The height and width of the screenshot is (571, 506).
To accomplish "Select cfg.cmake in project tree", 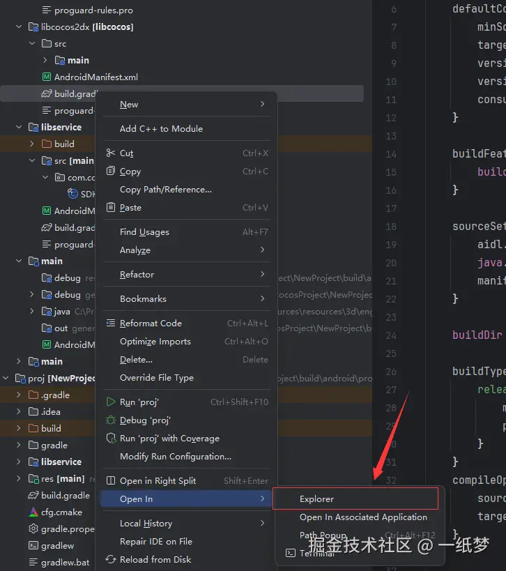I will 61,512.
